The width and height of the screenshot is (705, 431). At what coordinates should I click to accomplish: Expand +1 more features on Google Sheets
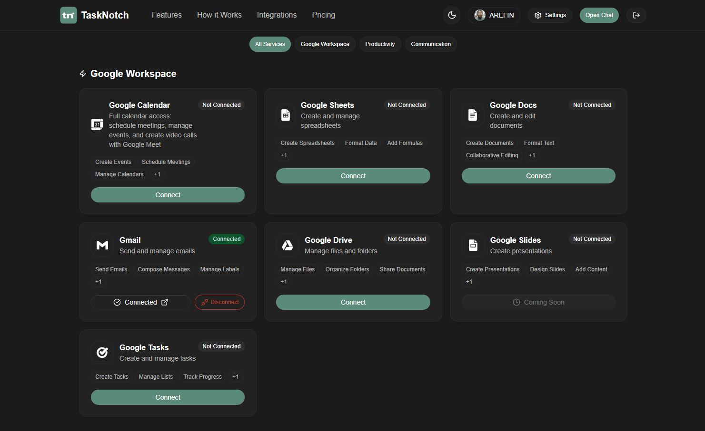284,155
